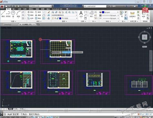Click the Paste (粘贴) icon
This screenshot has width=153, height=118.
[144, 14]
